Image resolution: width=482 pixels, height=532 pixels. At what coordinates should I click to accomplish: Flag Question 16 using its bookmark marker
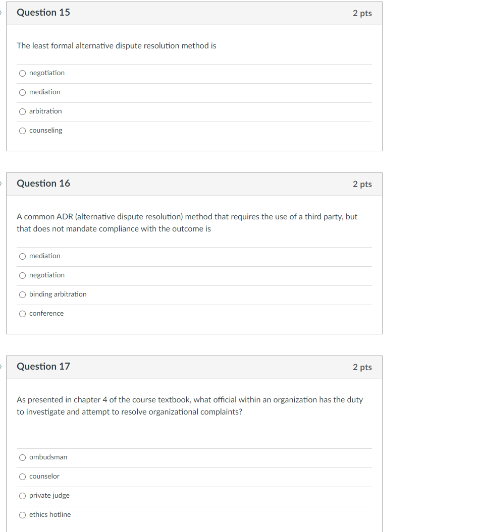(x=2, y=184)
